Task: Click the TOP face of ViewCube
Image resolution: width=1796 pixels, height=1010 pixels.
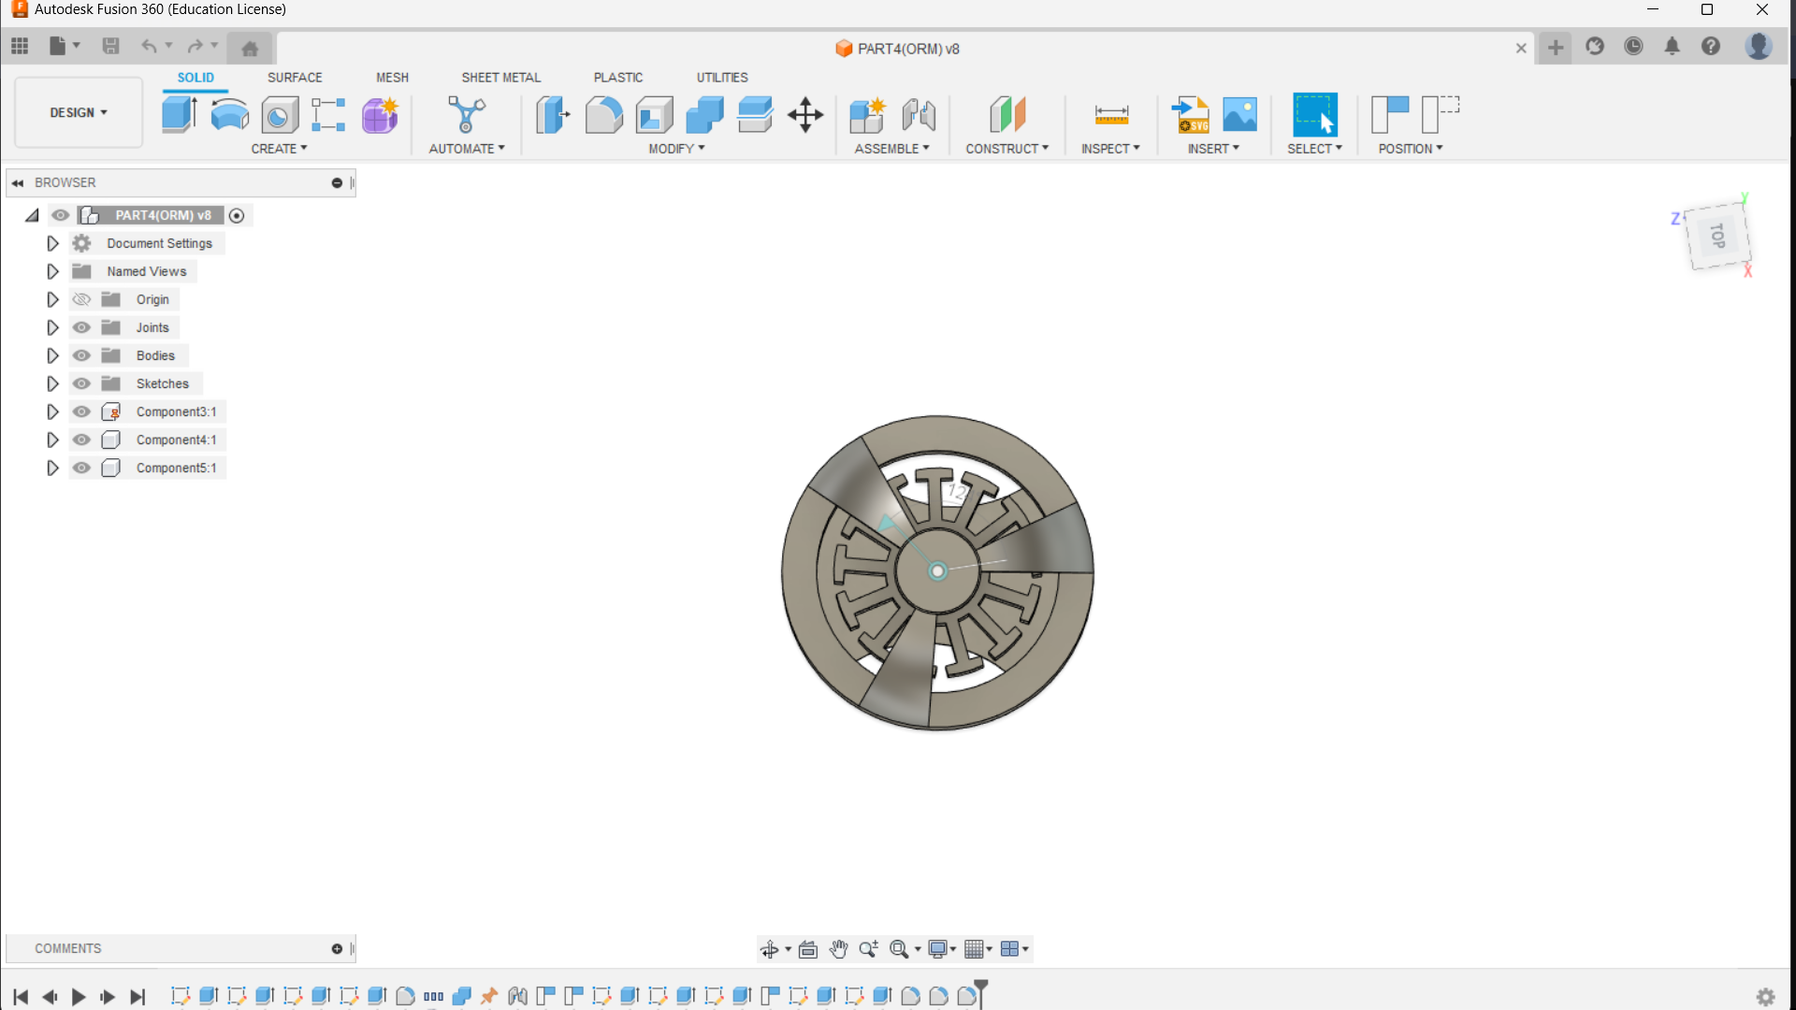Action: click(x=1717, y=236)
